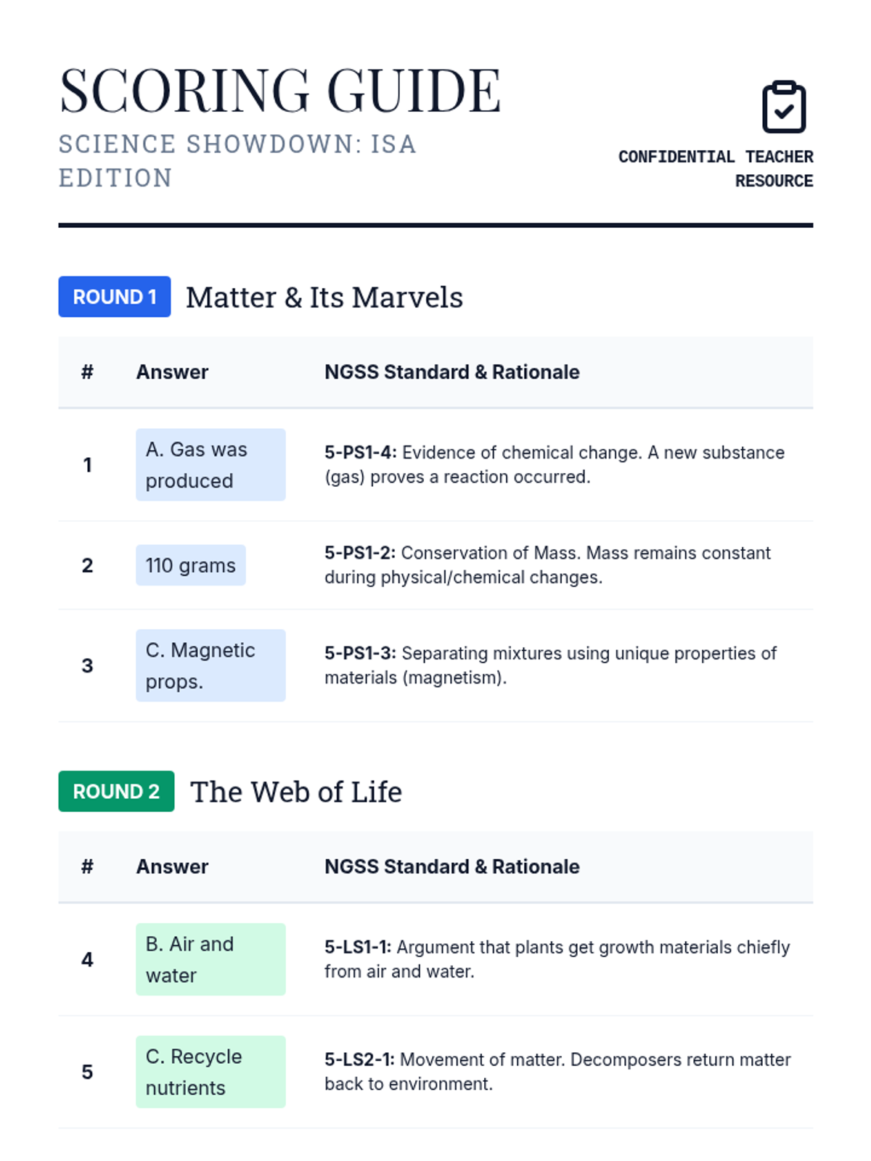This screenshot has height=1161, width=871.
Task: Click the ROUND 1 badge
Action: coord(115,297)
